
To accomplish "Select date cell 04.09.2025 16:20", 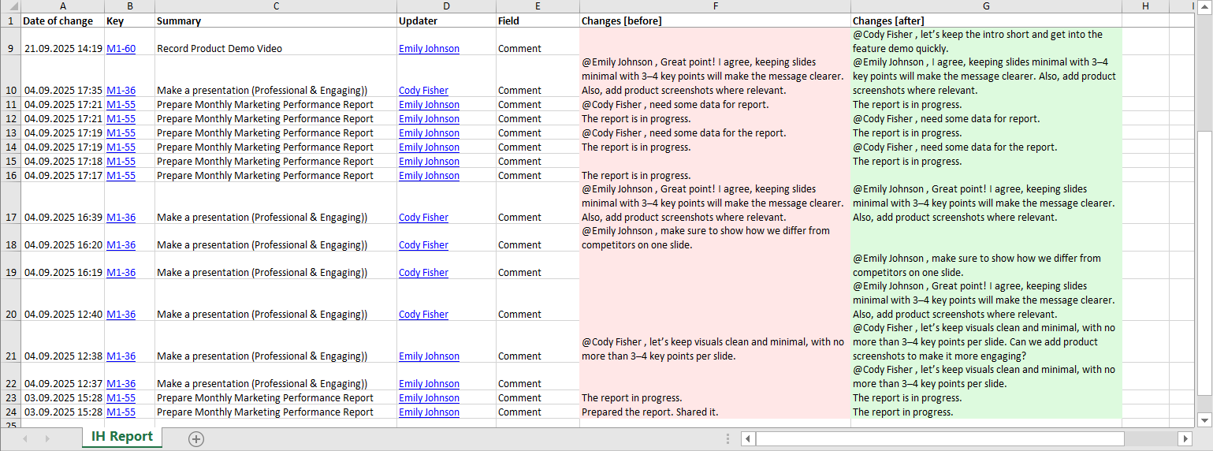I will click(62, 238).
